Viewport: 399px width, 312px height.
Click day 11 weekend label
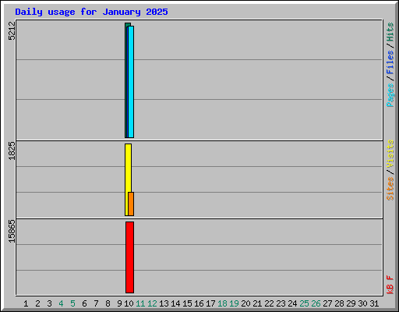pos(140,303)
